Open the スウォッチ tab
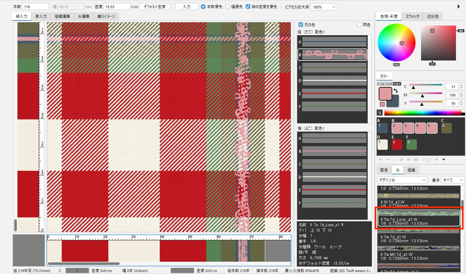 click(412, 16)
